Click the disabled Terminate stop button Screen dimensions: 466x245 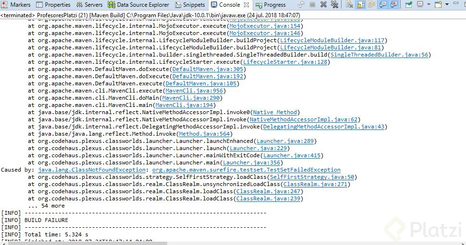click(x=312, y=4)
